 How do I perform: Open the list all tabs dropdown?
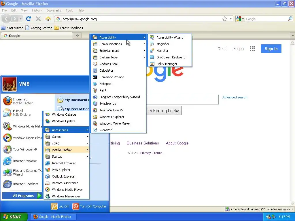click(x=293, y=35)
